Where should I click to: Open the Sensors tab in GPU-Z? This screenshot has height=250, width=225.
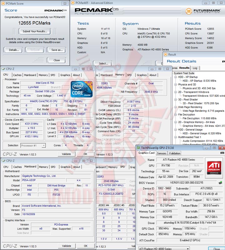162,153
